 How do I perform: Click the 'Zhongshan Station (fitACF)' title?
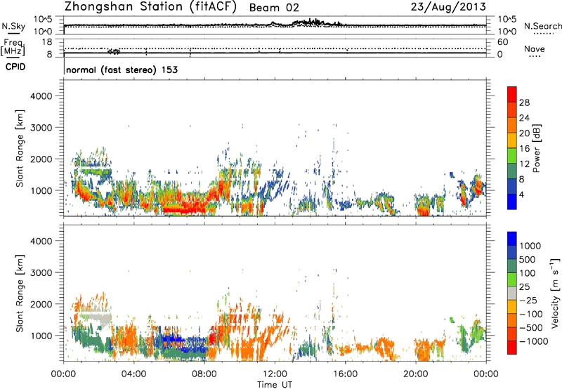click(x=150, y=7)
